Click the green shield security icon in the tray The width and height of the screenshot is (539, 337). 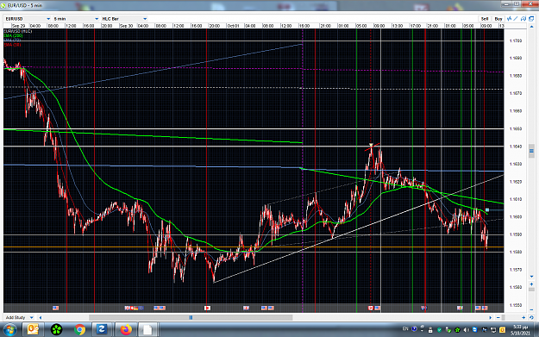[439, 330]
